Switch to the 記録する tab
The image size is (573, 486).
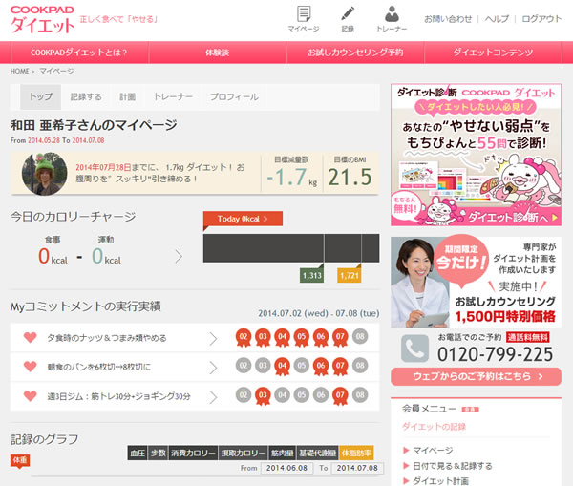85,97
